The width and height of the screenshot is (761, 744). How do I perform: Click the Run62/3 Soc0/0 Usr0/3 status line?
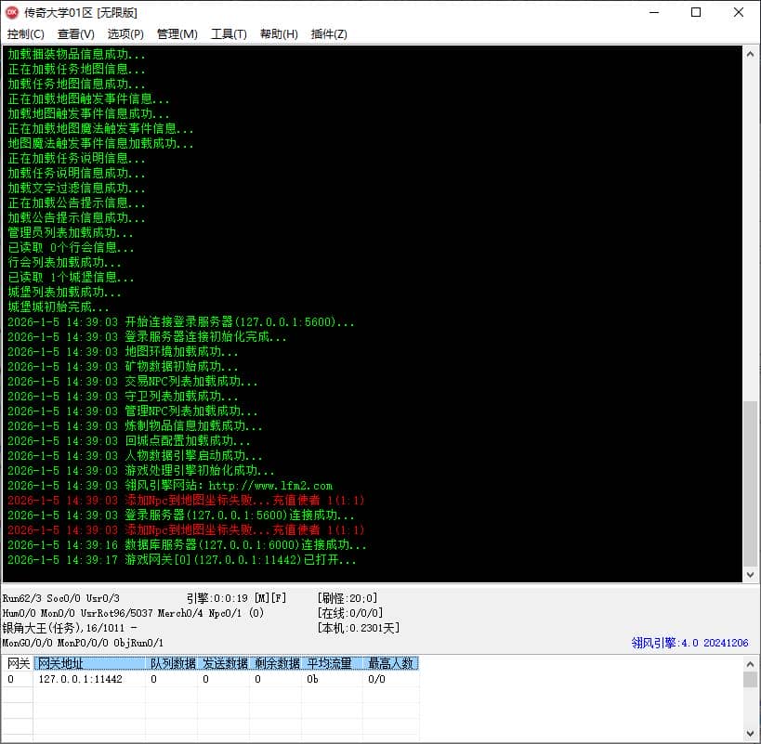(x=60, y=598)
